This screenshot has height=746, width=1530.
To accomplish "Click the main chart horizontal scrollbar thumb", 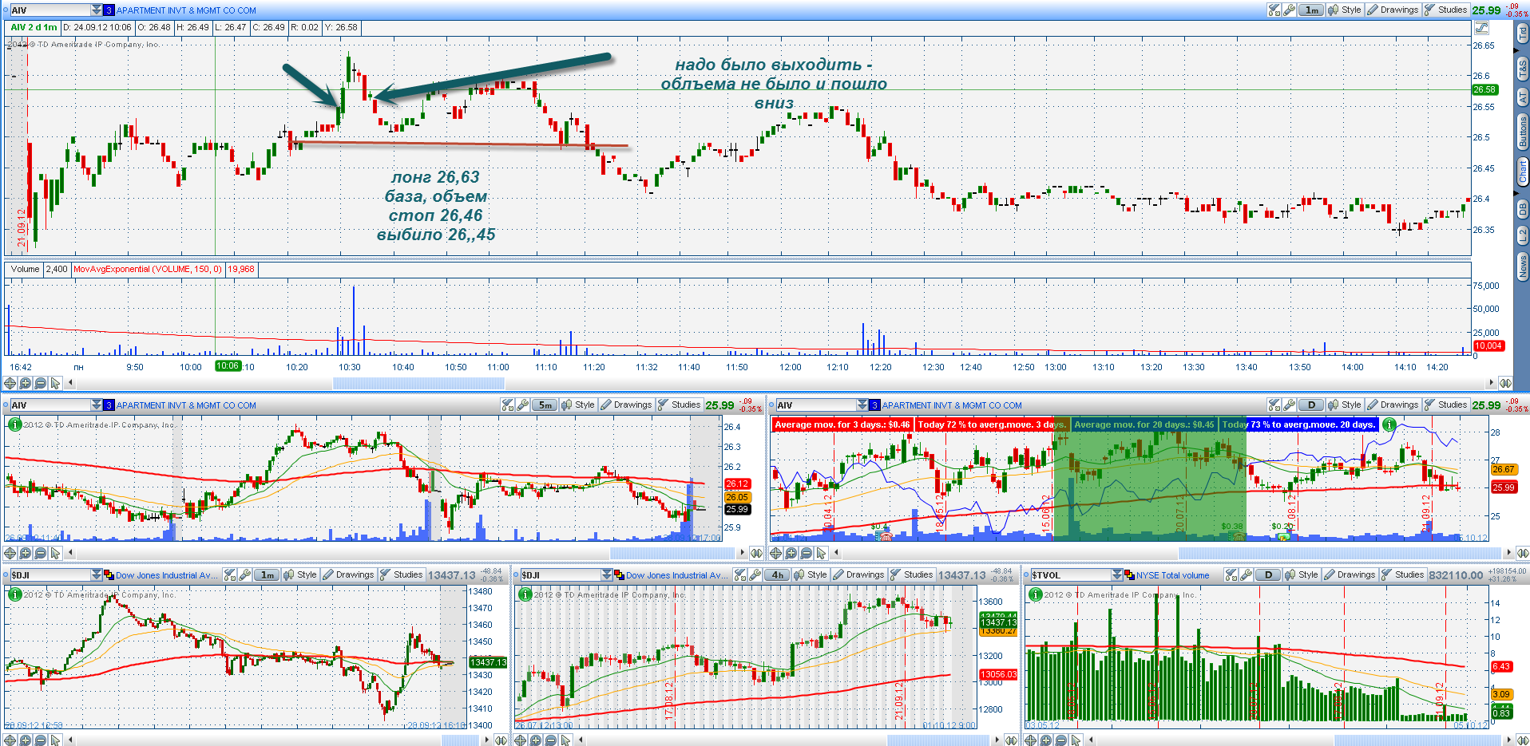I will tap(418, 384).
